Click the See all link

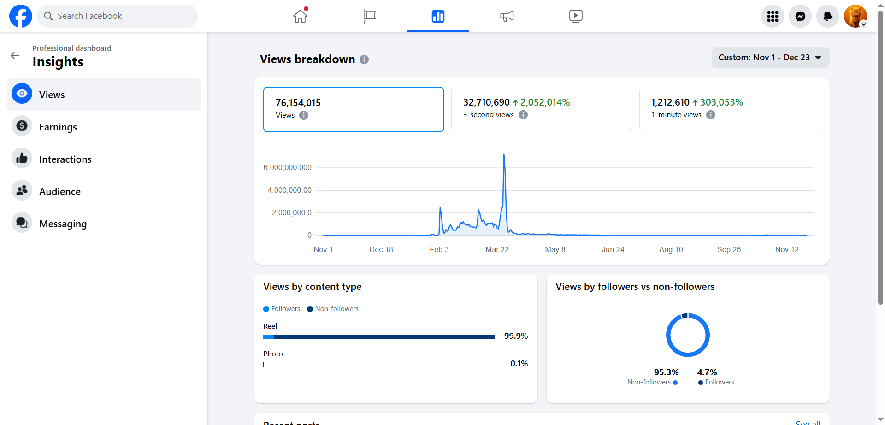[808, 422]
